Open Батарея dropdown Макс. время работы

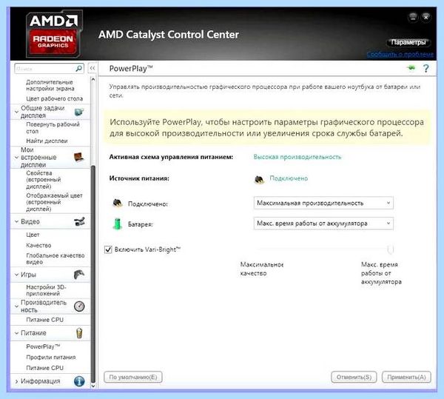[323, 224]
